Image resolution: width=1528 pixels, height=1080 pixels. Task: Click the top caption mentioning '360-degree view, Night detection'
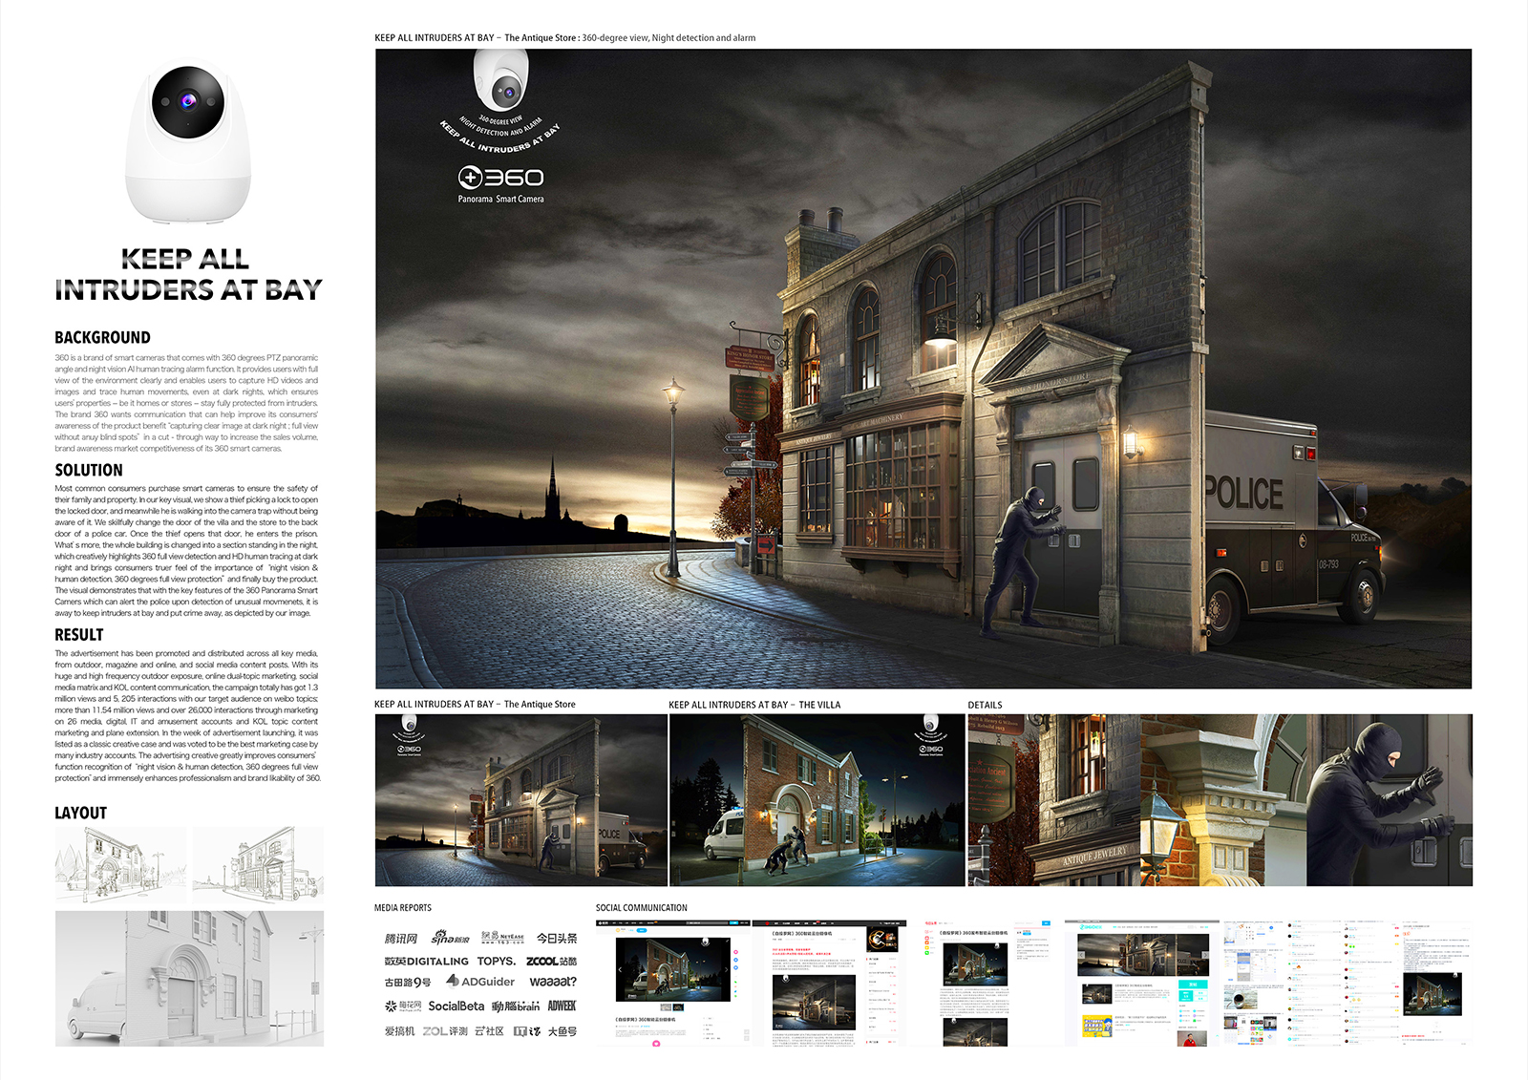565,38
